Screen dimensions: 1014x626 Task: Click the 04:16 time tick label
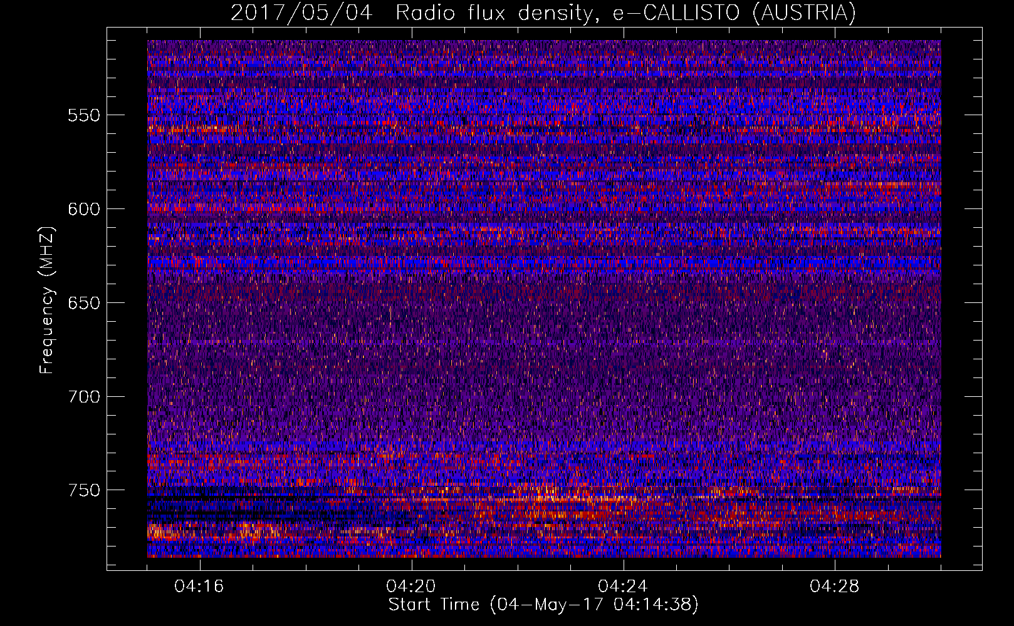point(199,587)
